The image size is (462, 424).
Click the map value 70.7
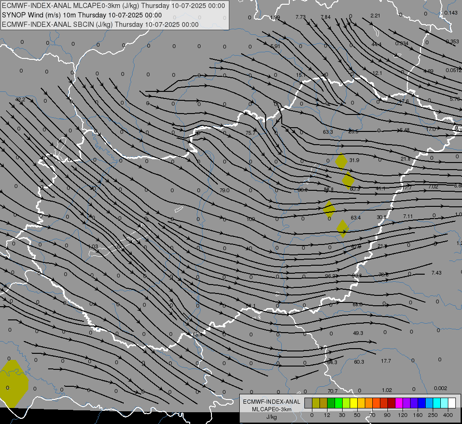click(333, 391)
